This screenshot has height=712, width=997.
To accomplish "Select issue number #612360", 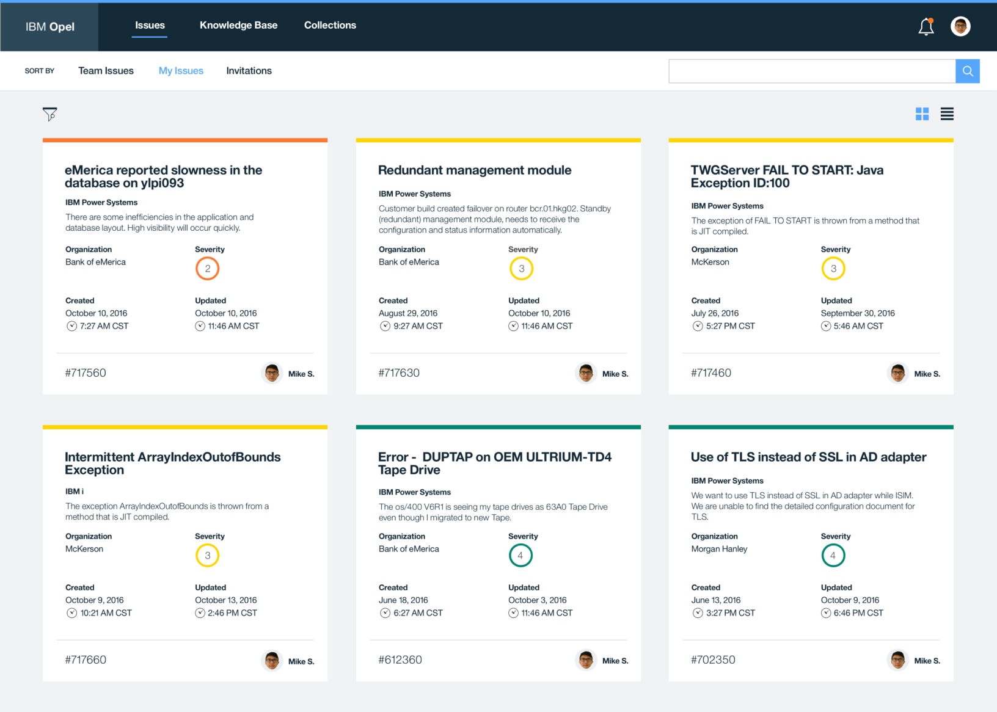I will coord(400,660).
